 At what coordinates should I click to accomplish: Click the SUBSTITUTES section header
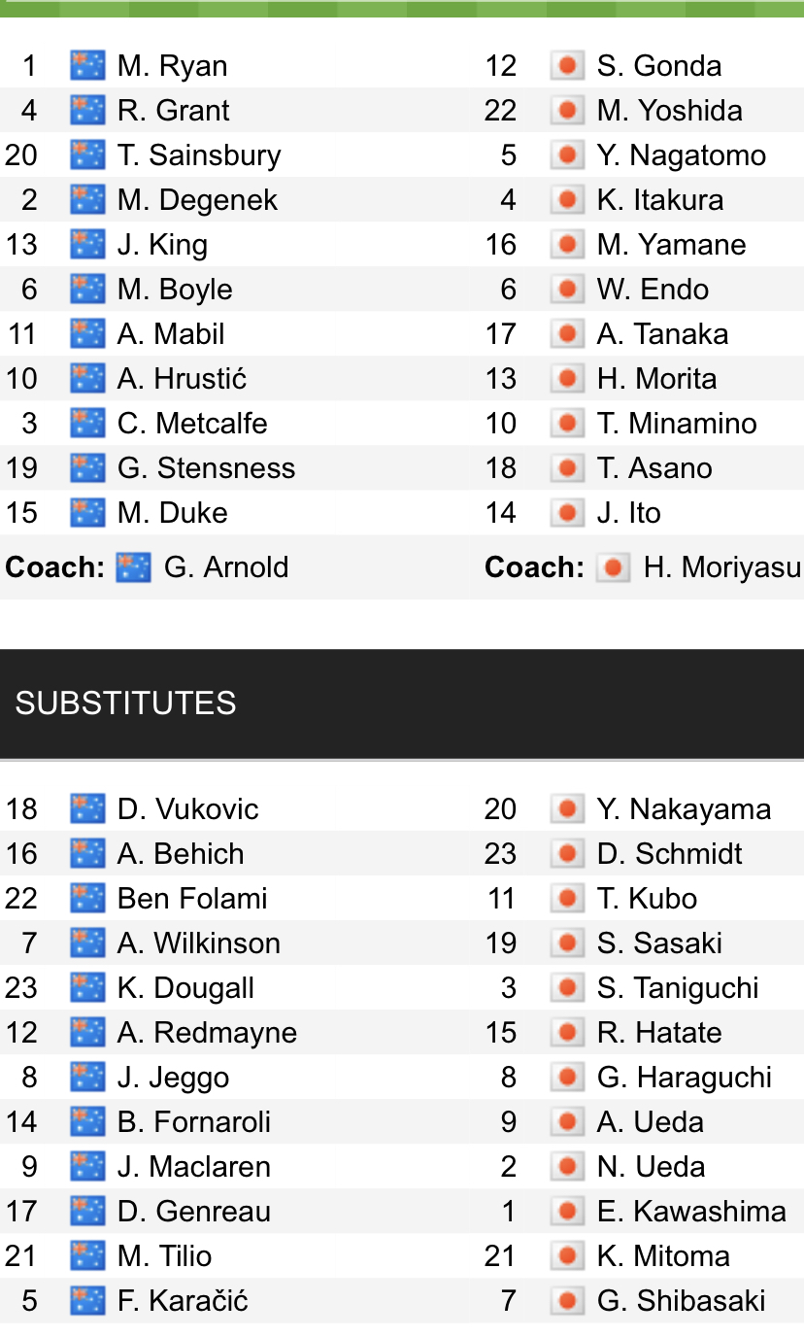tap(126, 703)
